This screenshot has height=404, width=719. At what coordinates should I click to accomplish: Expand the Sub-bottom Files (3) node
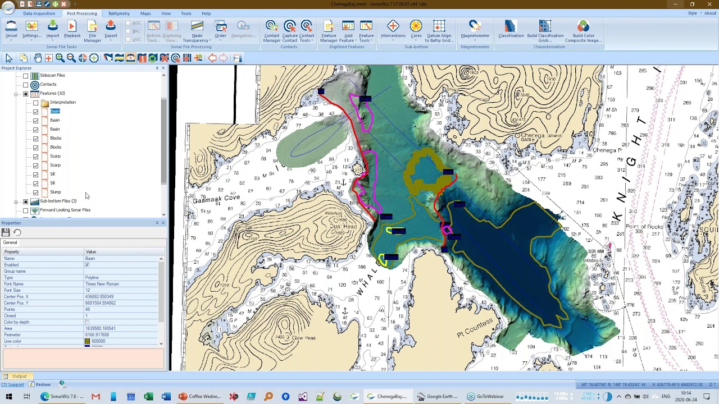point(16,201)
